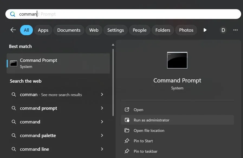Click the search icon beside 'comman' suggestion
The image size is (243, 158).
14,94
